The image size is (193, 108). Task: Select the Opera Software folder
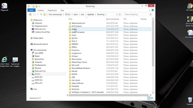click(x=78, y=83)
